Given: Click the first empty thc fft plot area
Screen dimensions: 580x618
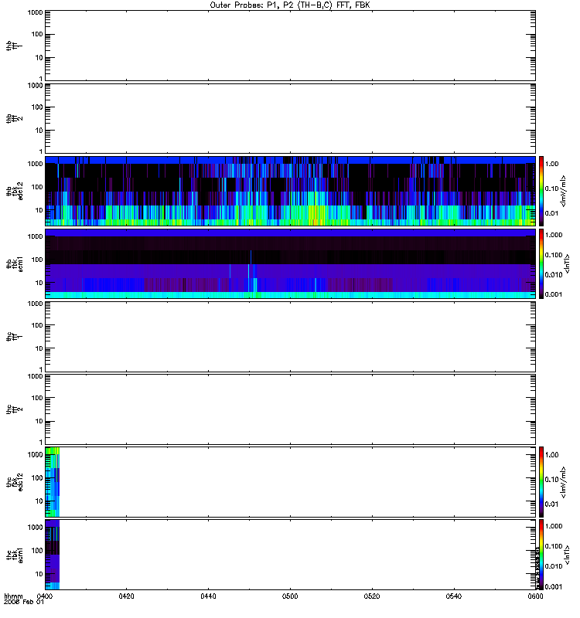Looking at the screenshot, I should click(291, 337).
